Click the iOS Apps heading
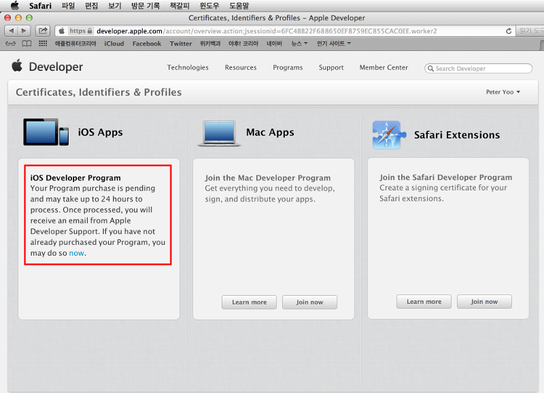The height and width of the screenshot is (393, 544). pyautogui.click(x=100, y=132)
